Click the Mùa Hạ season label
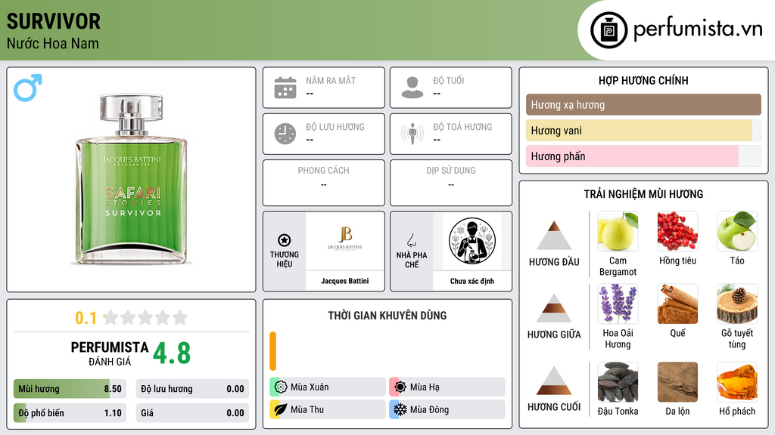The image size is (775, 435). coord(425,387)
